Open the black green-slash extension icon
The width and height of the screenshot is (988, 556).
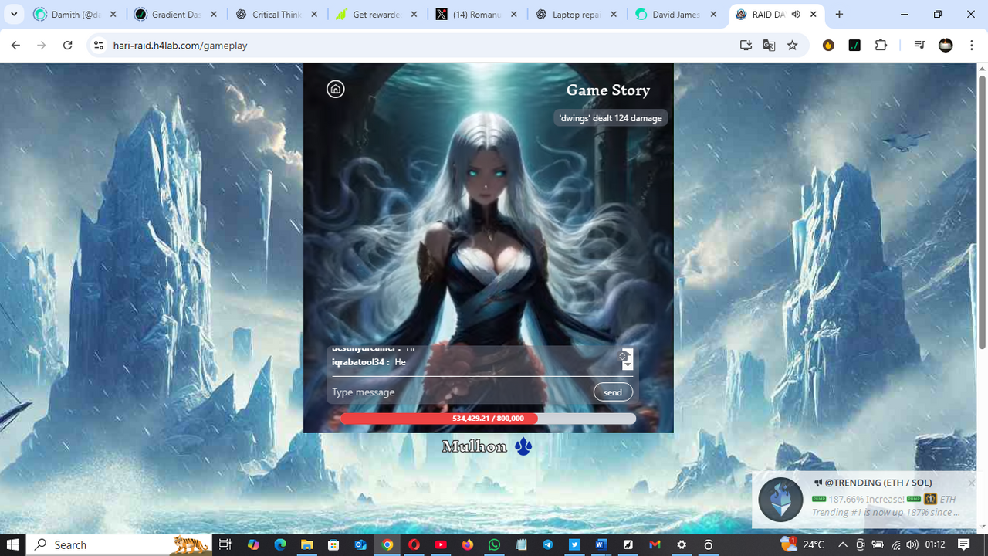click(x=854, y=46)
